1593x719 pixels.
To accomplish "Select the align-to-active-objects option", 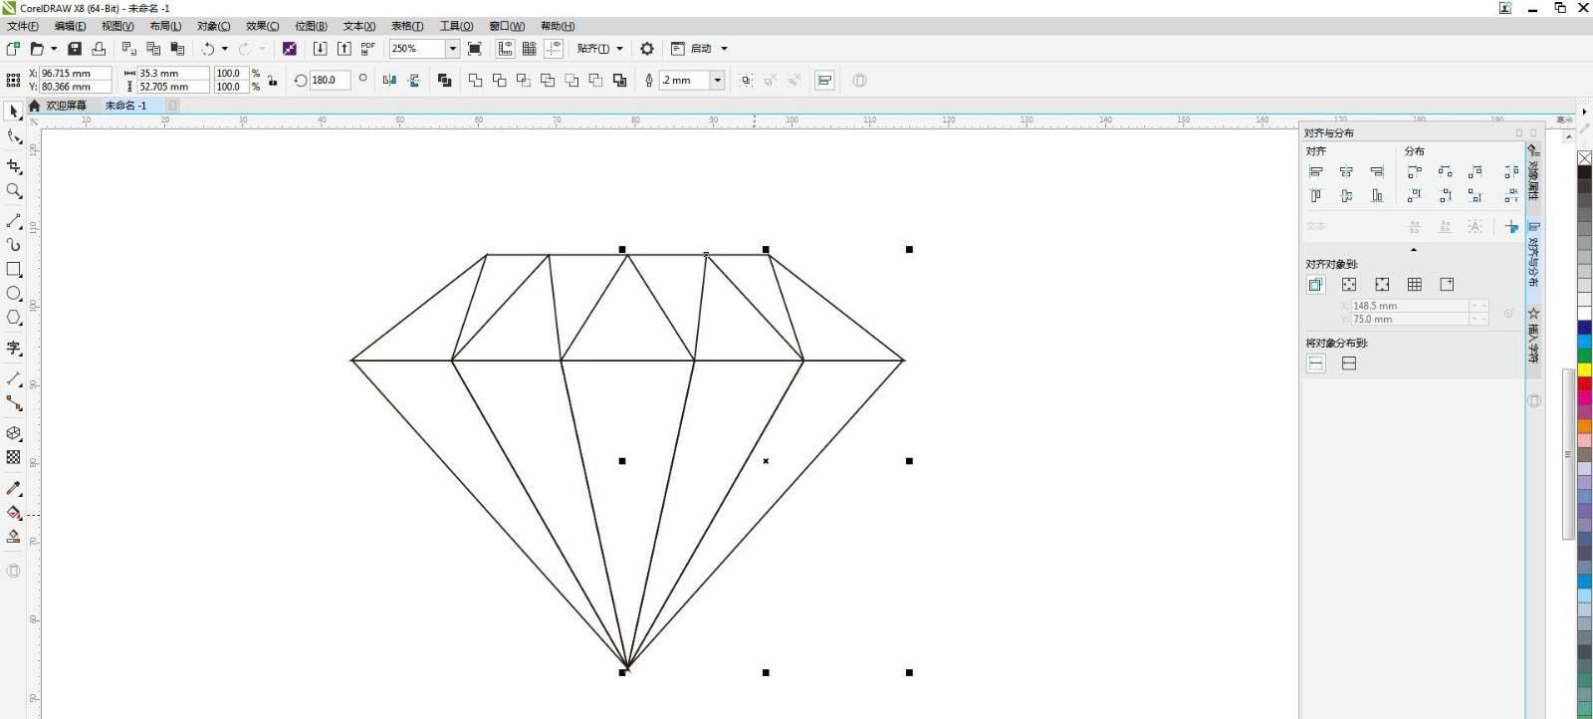I will point(1316,285).
